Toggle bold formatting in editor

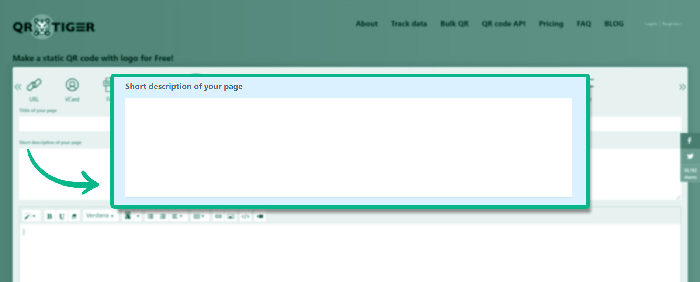[x=49, y=216]
